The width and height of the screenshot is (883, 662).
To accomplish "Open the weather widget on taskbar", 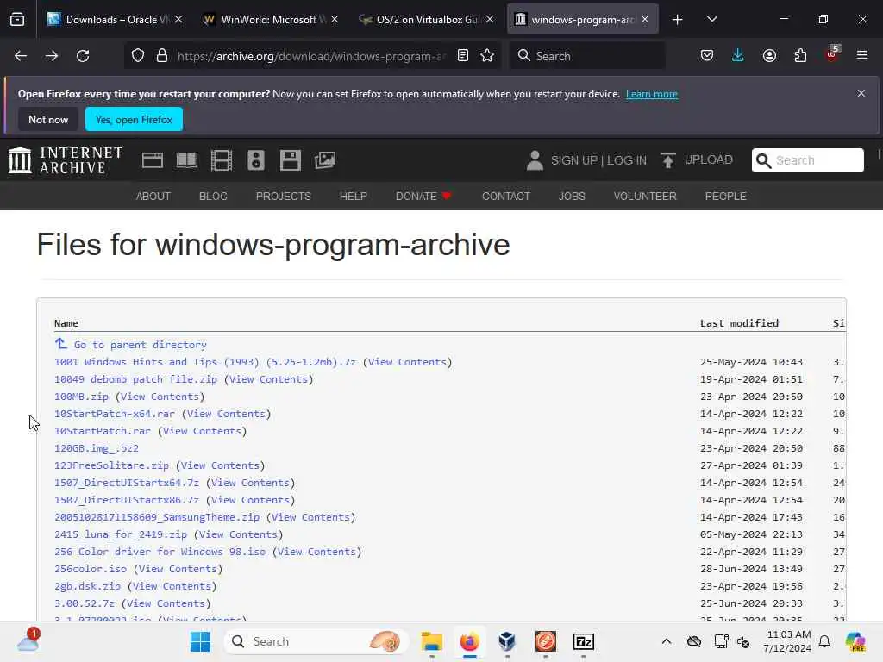I will click(28, 640).
